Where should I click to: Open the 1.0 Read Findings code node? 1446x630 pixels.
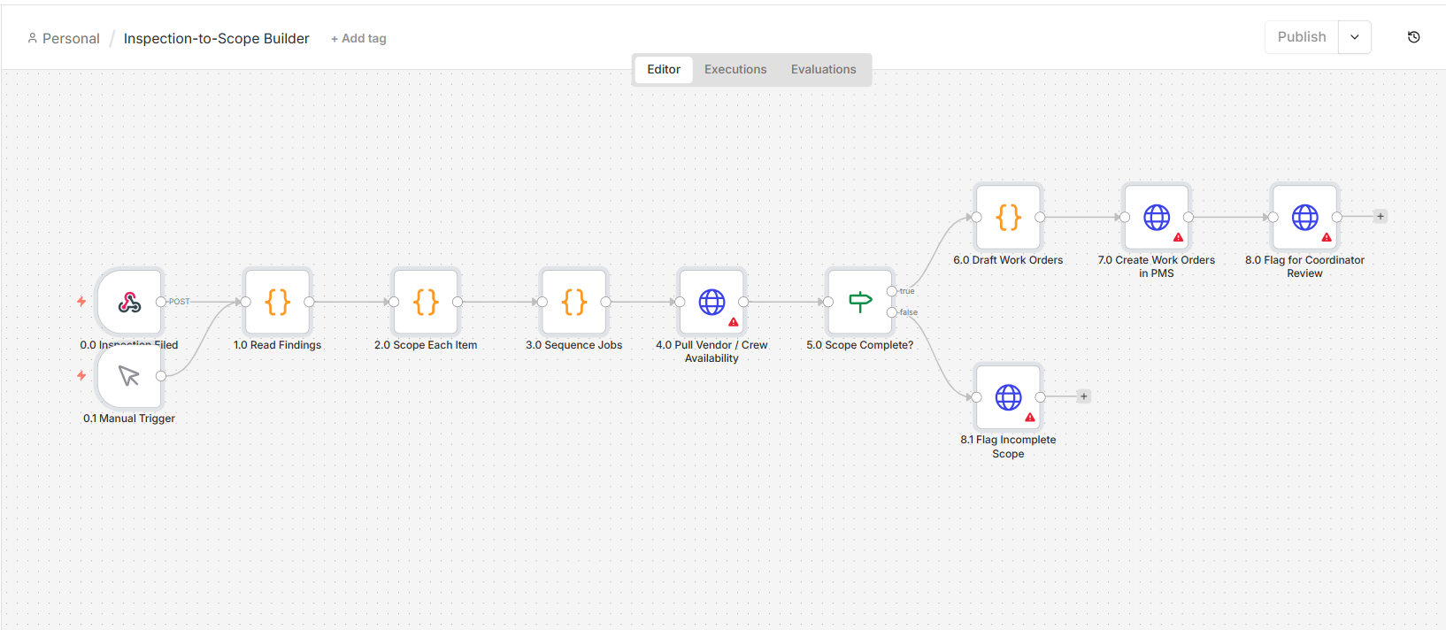tap(278, 302)
